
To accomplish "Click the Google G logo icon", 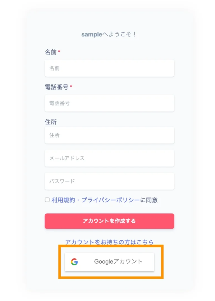I will tap(74, 262).
